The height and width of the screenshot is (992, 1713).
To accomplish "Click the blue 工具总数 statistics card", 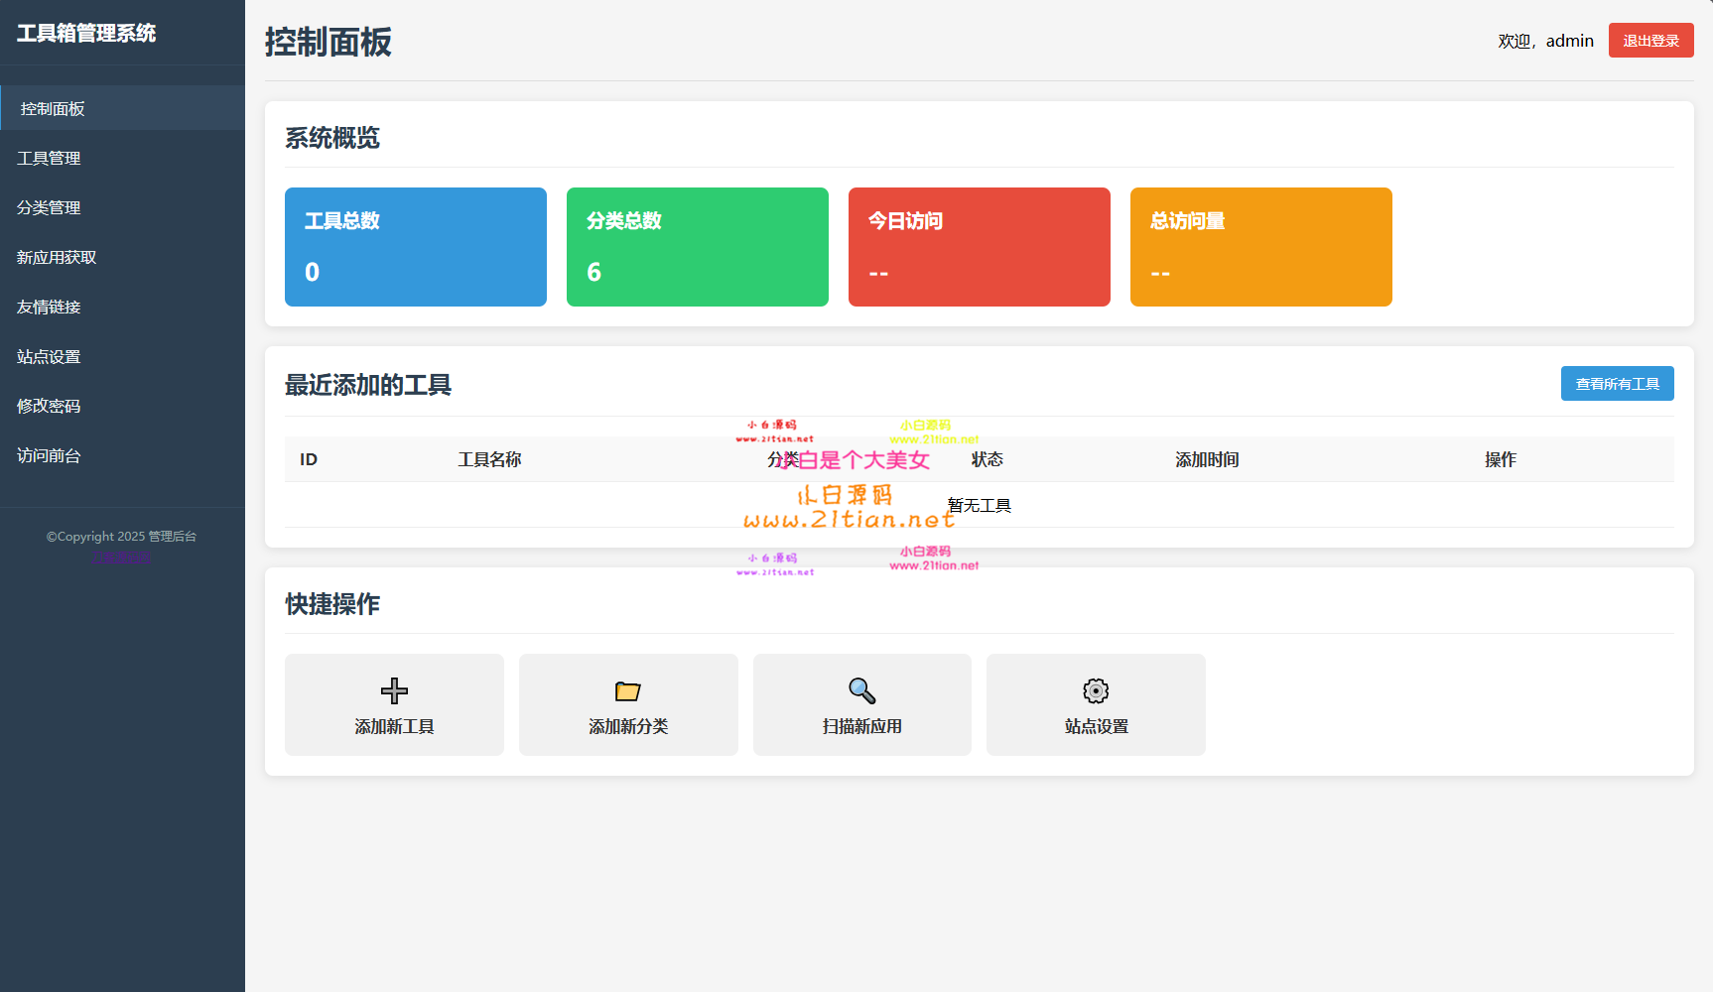I will (x=415, y=247).
